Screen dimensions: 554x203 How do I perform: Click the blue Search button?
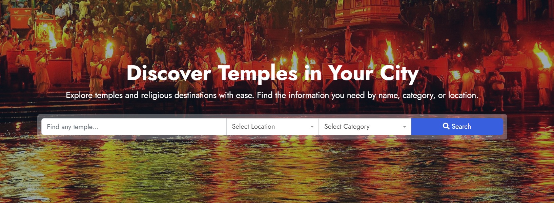(457, 127)
